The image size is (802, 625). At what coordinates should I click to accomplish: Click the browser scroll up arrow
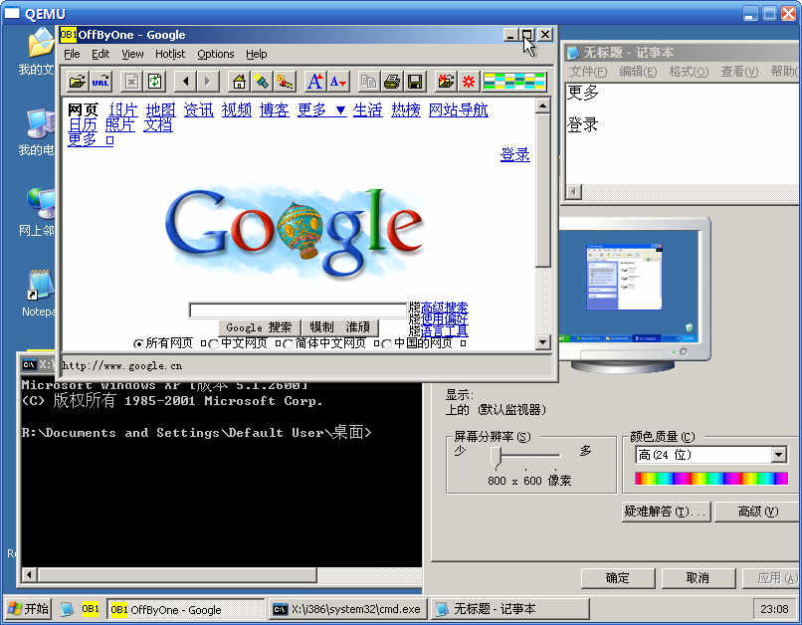pyautogui.click(x=542, y=105)
